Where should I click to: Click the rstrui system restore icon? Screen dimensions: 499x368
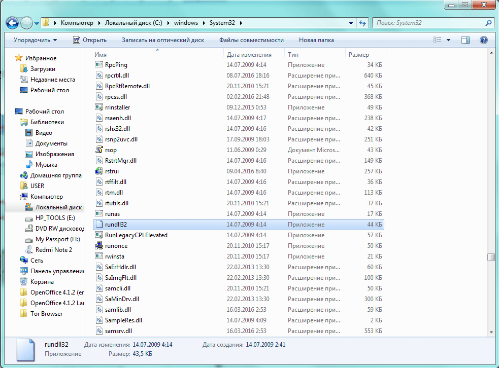pos(99,171)
